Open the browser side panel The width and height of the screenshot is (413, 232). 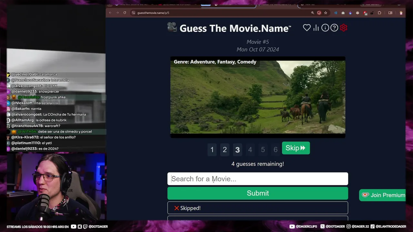click(390, 13)
